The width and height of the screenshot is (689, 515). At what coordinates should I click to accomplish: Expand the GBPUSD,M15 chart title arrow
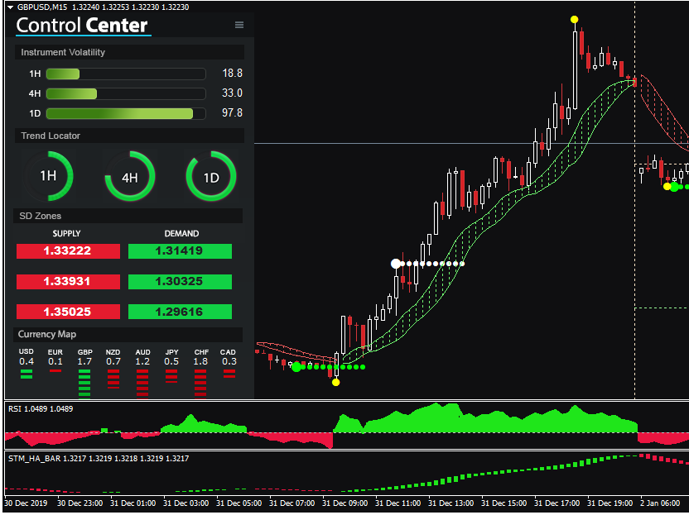(10, 7)
